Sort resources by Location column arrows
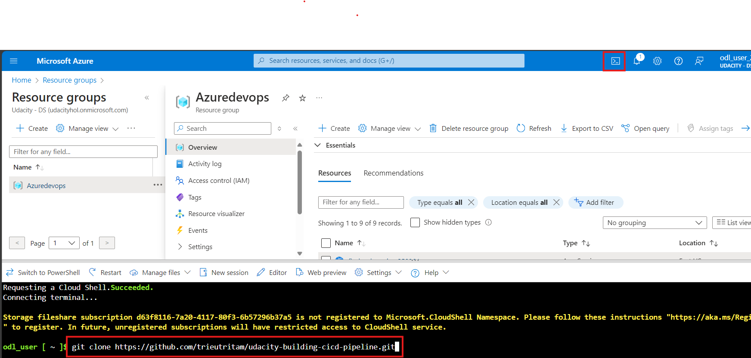Screen dimensions: 751x358 (x=714, y=243)
